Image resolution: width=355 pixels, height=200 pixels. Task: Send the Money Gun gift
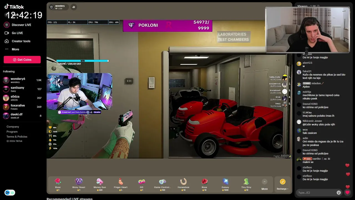point(100,184)
